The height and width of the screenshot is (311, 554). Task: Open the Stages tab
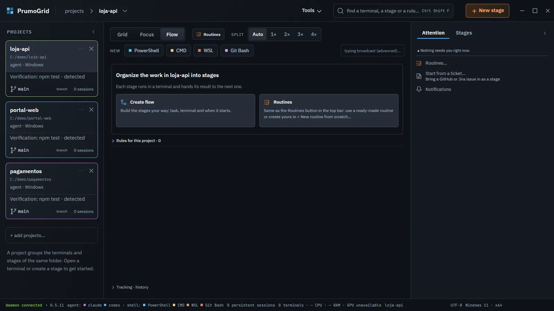(x=464, y=33)
